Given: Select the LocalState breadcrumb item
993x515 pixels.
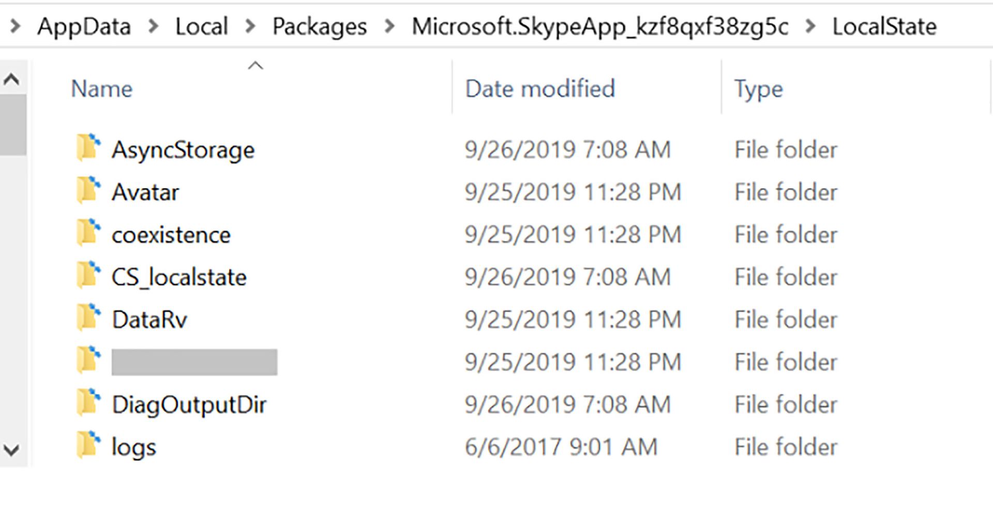Looking at the screenshot, I should click(x=883, y=26).
